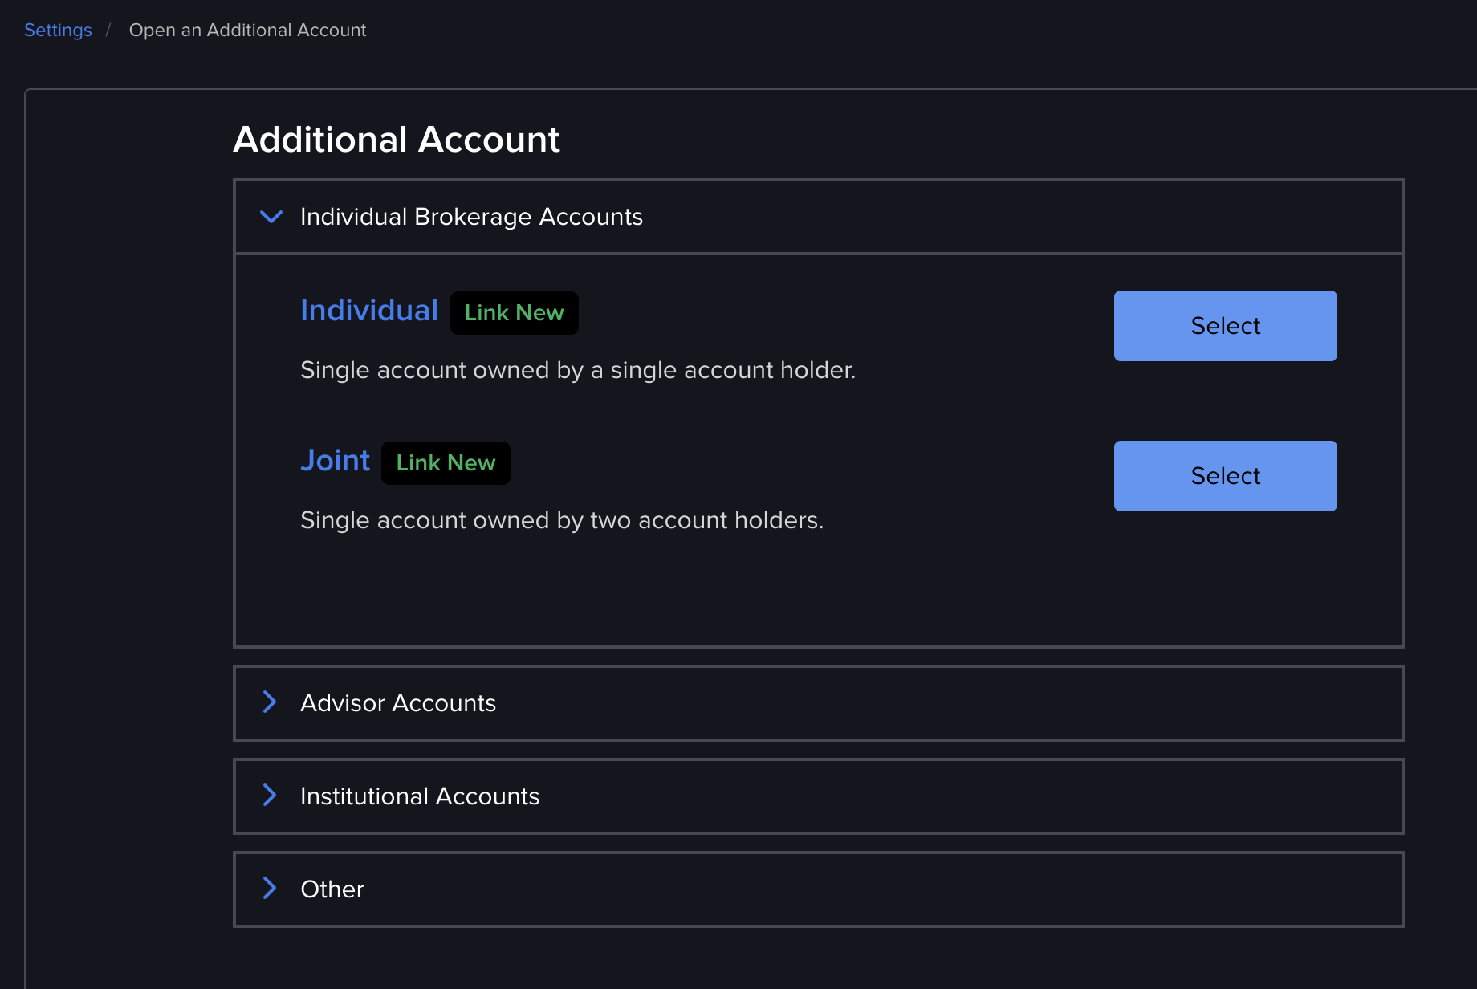Click the Joint account label
This screenshot has width=1477, height=989.
click(x=335, y=460)
